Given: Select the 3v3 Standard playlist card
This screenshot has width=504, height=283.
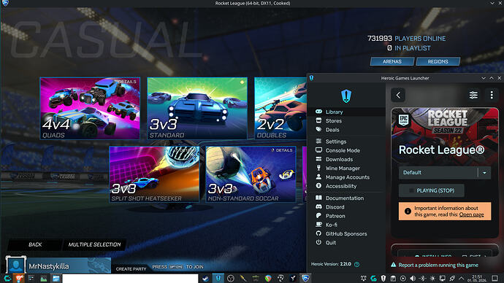Looking at the screenshot, I should pyautogui.click(x=197, y=109).
